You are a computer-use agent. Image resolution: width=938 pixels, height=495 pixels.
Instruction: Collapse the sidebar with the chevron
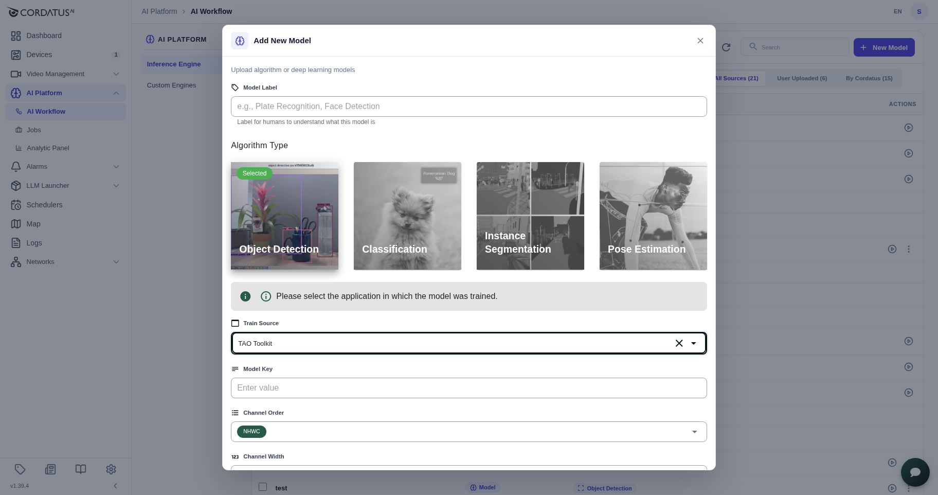[x=115, y=486]
